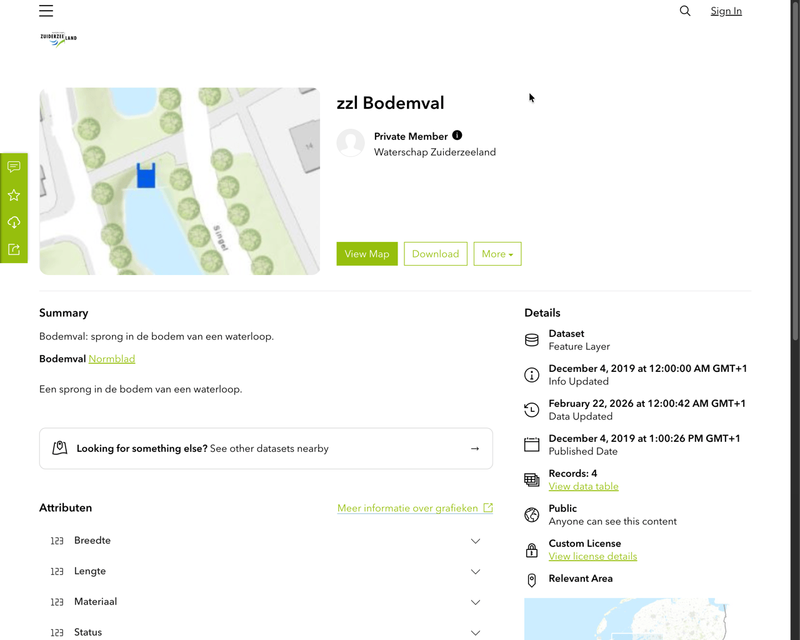
Task: Open the More dropdown button
Action: (497, 254)
